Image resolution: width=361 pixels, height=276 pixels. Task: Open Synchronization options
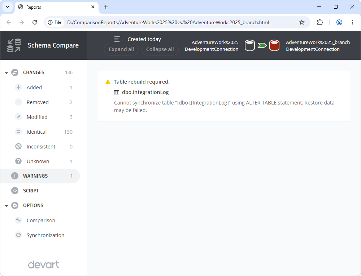[45, 235]
